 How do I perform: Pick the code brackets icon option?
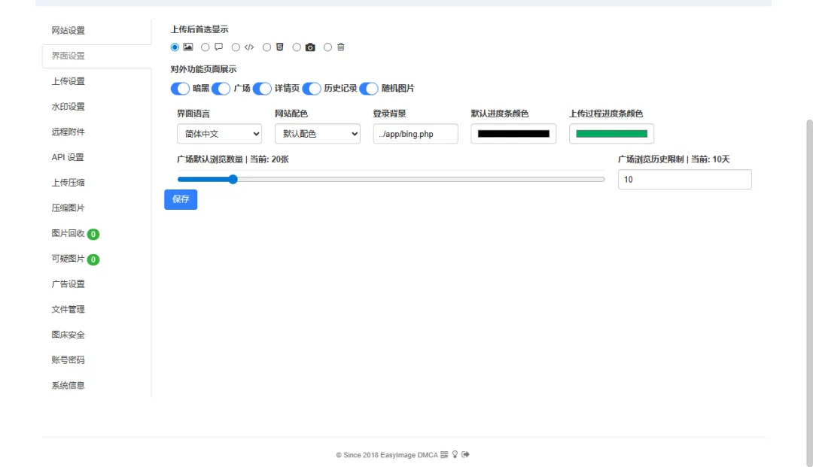click(236, 47)
